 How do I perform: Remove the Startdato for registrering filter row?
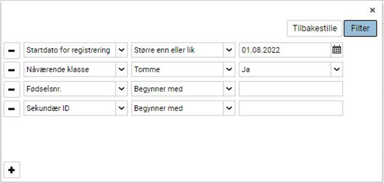tap(12, 50)
